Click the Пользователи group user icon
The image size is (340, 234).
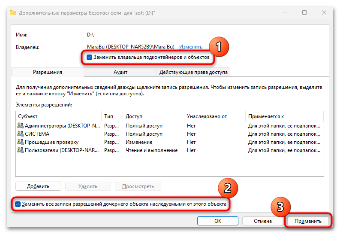tap(20, 150)
